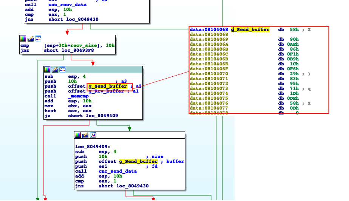Click the color icon in the loc_8049409 block header
The width and height of the screenshot is (349, 201).
tap(78, 135)
